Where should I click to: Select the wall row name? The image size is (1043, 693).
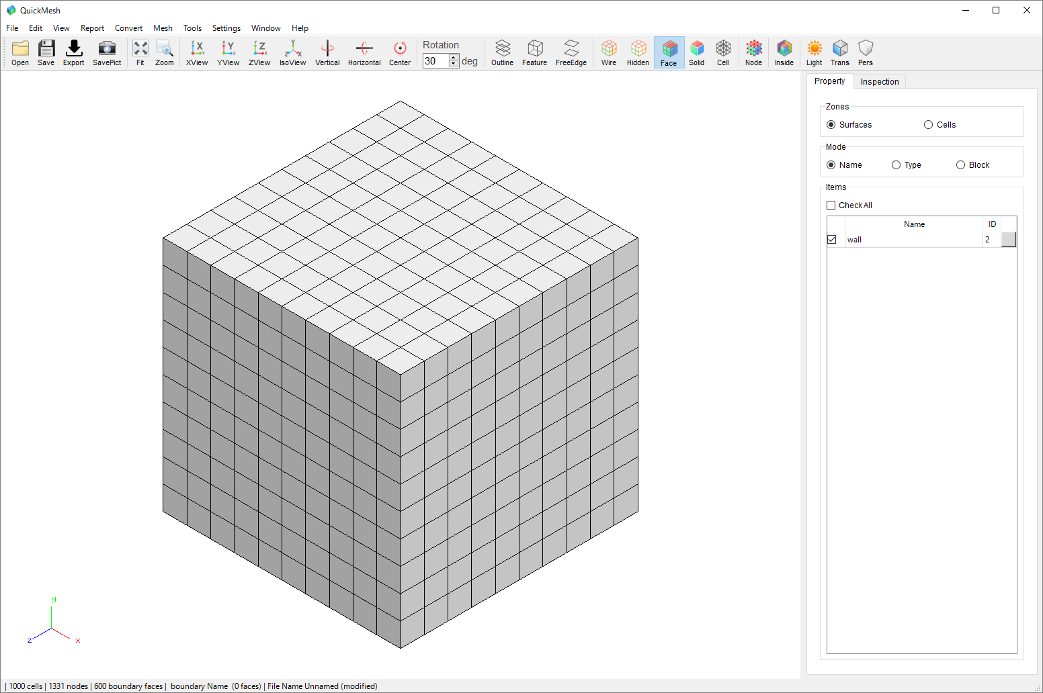pyautogui.click(x=854, y=240)
